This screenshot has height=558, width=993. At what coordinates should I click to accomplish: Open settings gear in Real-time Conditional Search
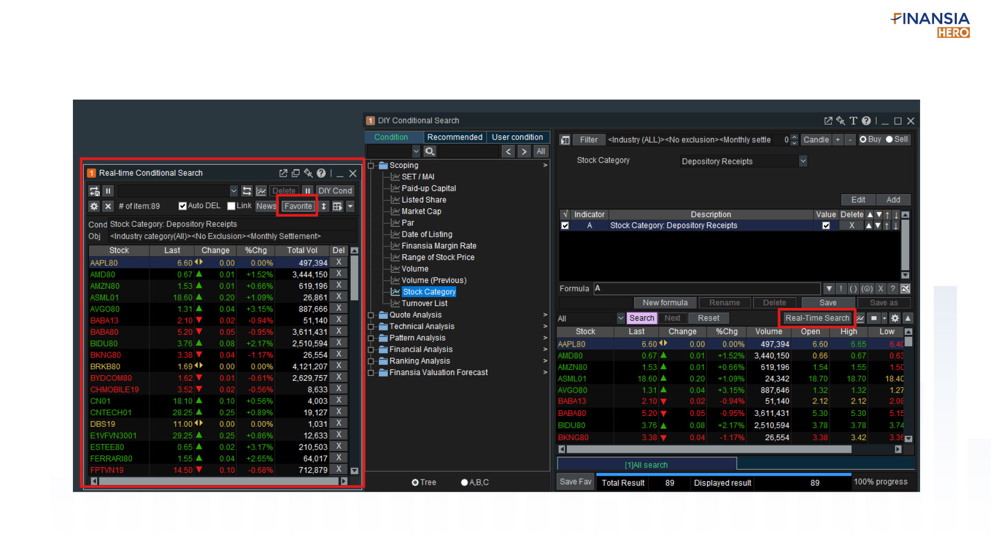(x=94, y=206)
